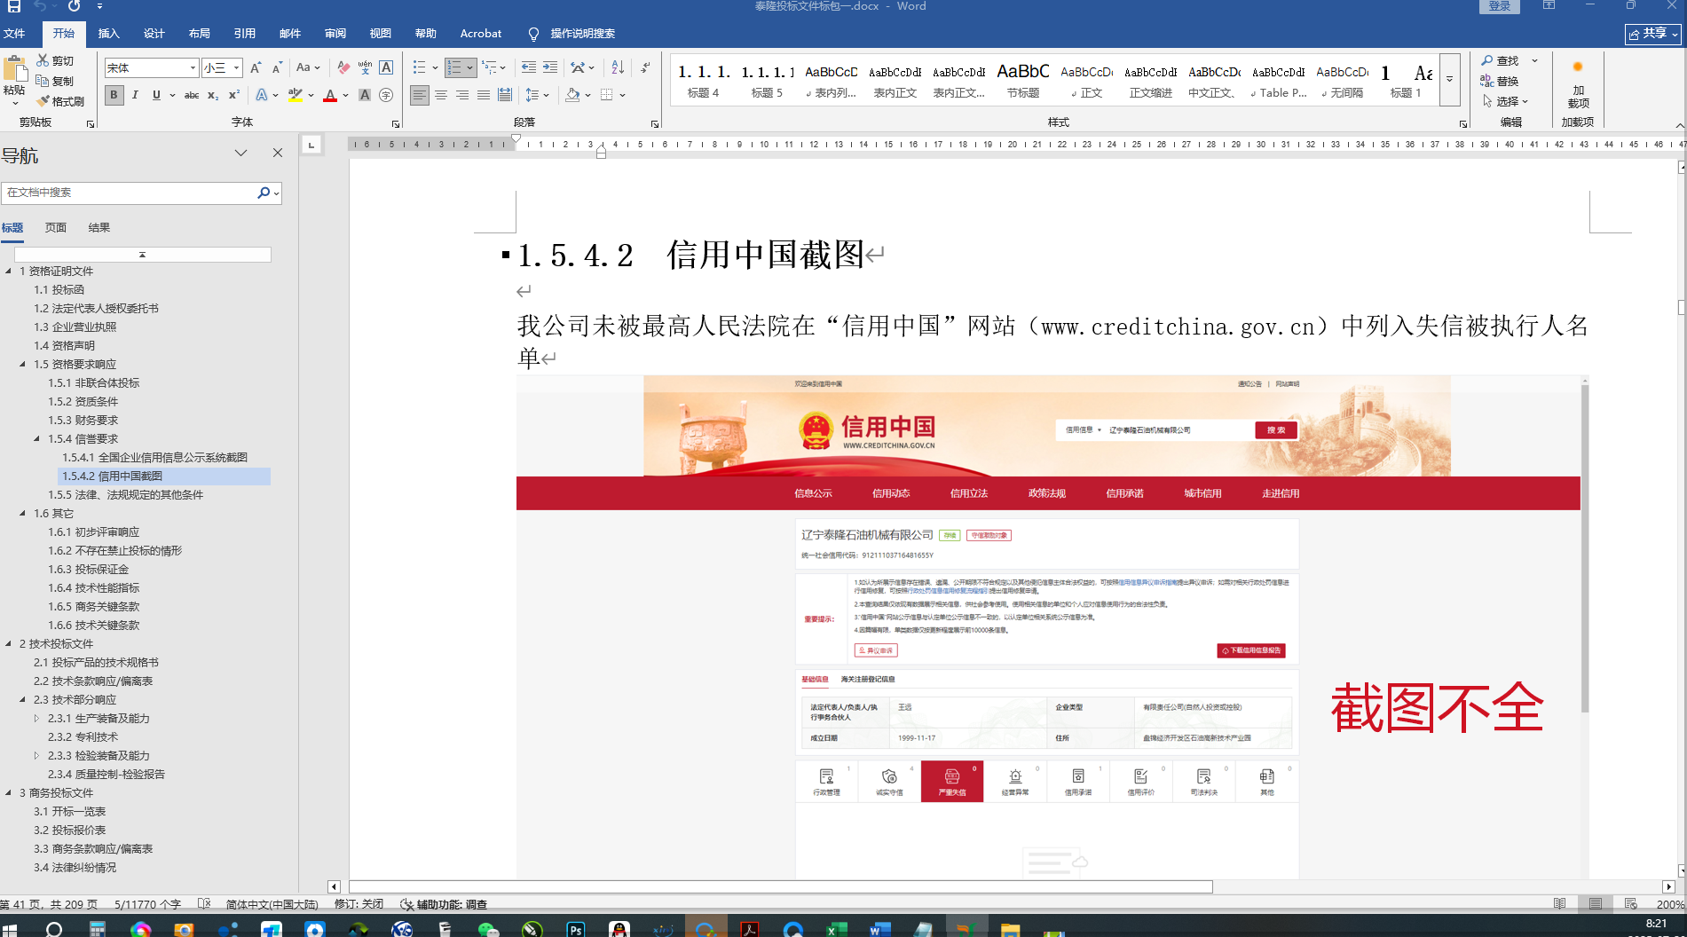
Task: Click the 共享 (Share) button
Action: tap(1653, 34)
